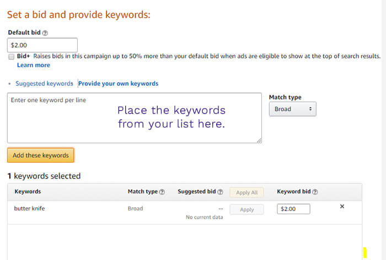Click the Suggested bid help icon
386x260 pixels.
pyautogui.click(x=220, y=192)
